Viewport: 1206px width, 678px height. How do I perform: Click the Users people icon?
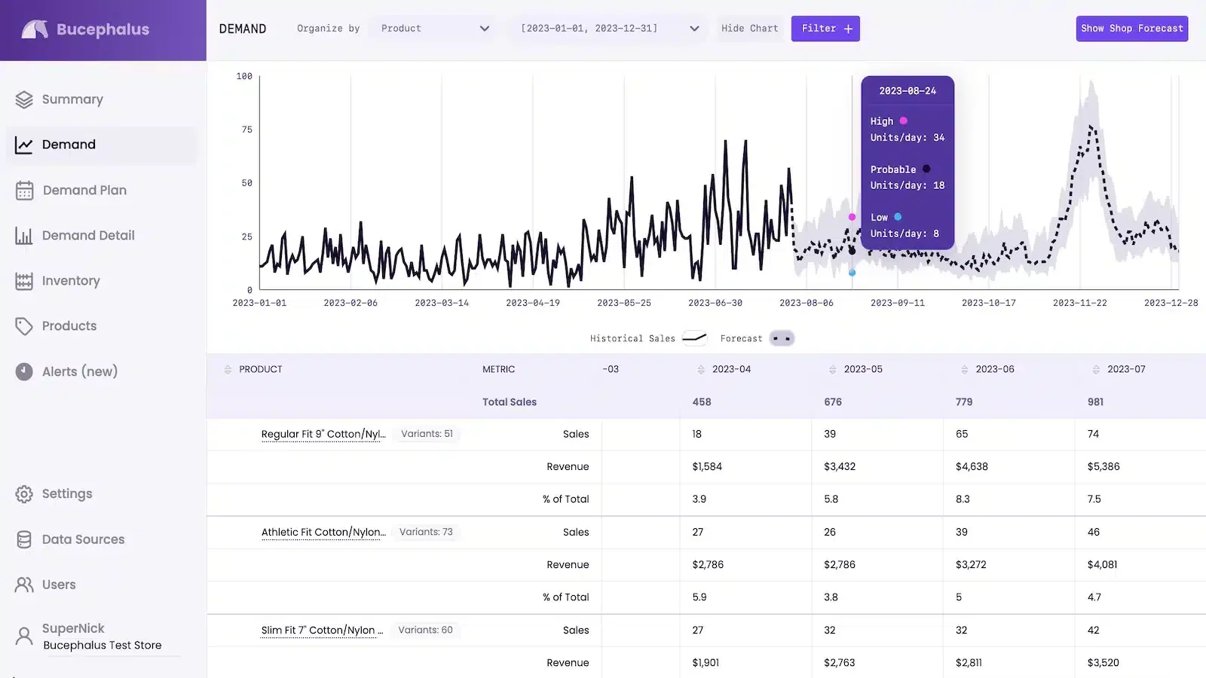[x=24, y=585]
